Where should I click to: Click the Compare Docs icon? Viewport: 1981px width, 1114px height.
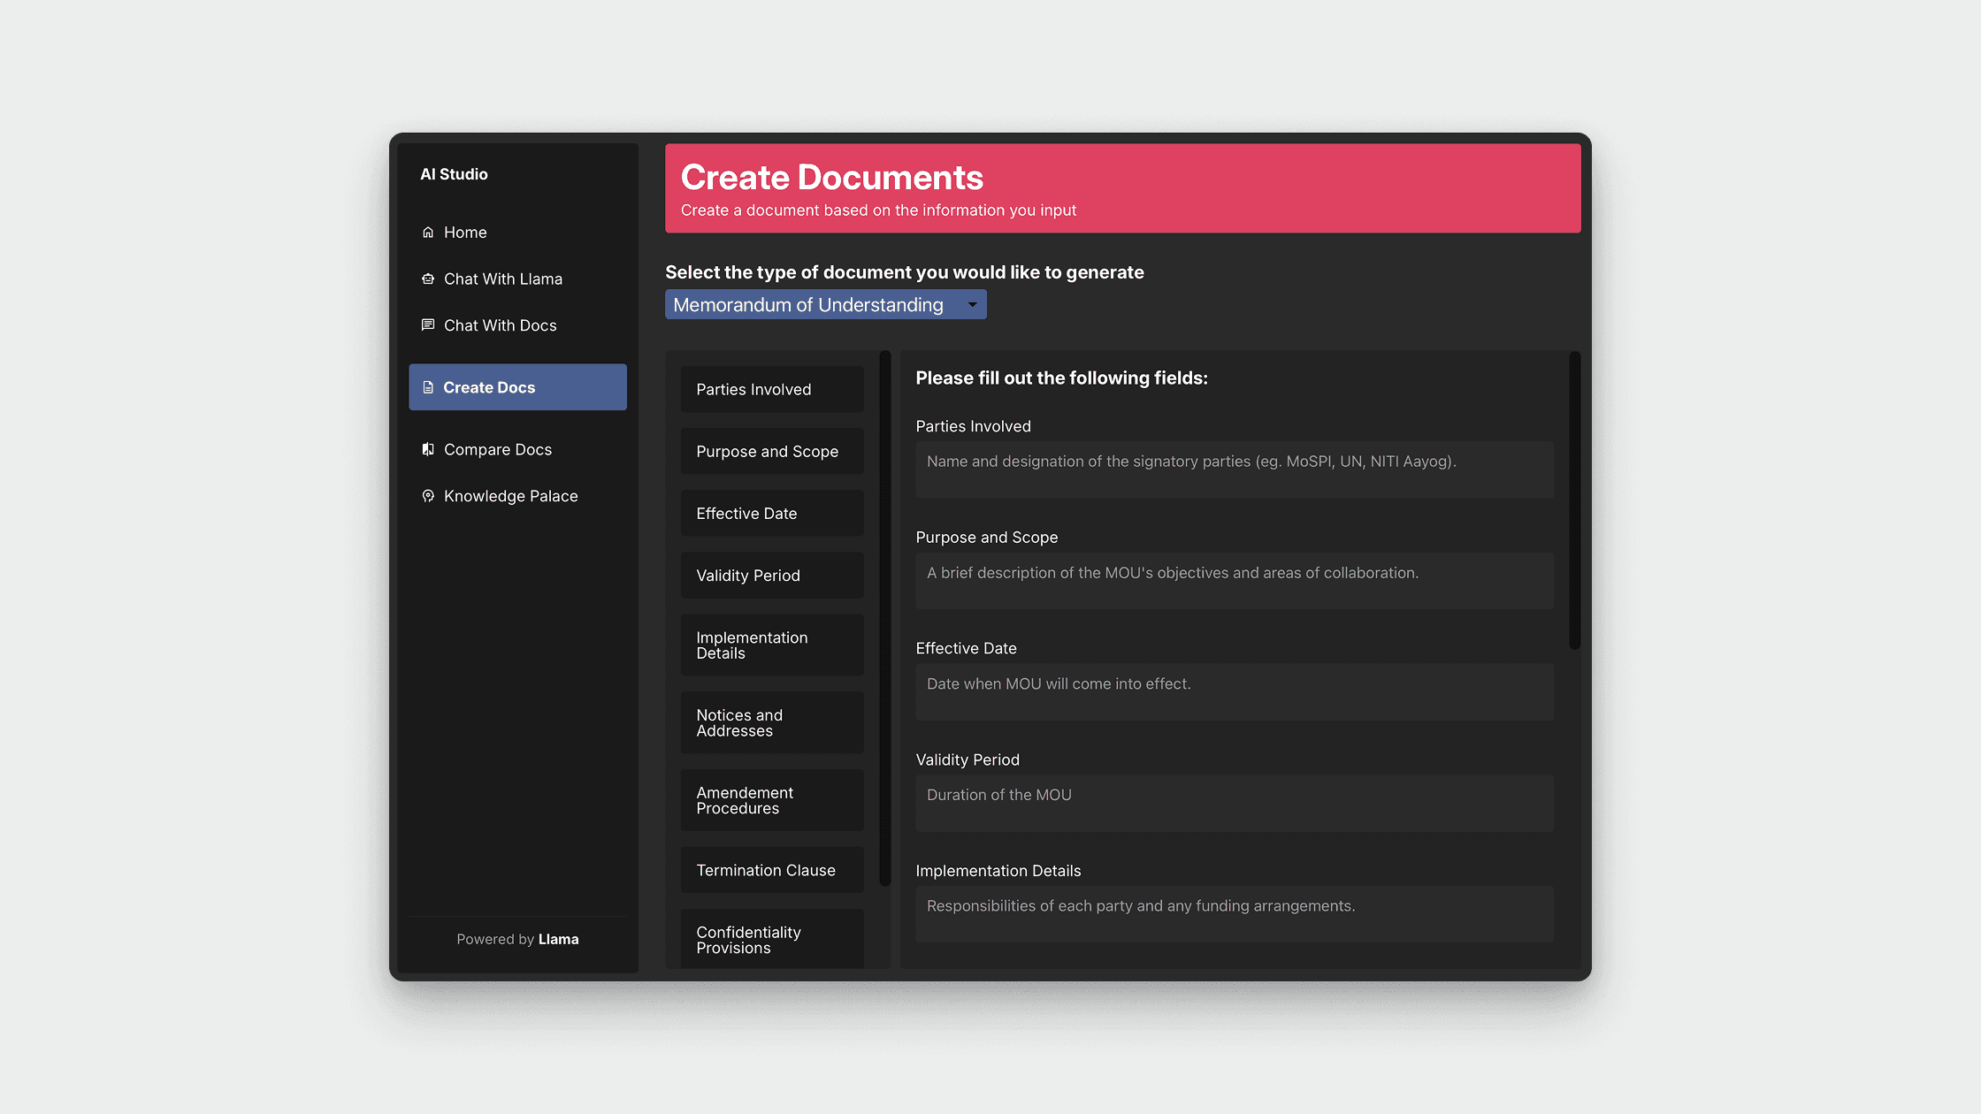tap(428, 450)
